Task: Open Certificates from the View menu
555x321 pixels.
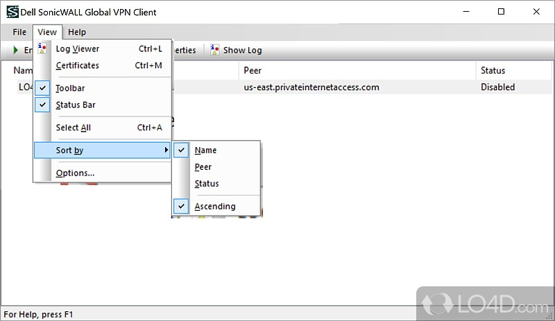Action: pos(103,65)
